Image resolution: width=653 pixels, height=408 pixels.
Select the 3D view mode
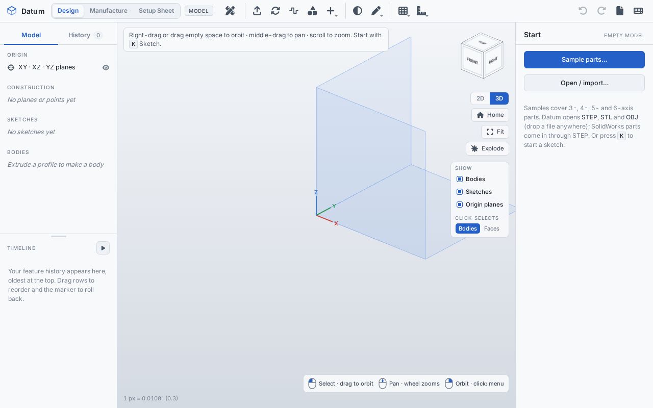tap(499, 98)
